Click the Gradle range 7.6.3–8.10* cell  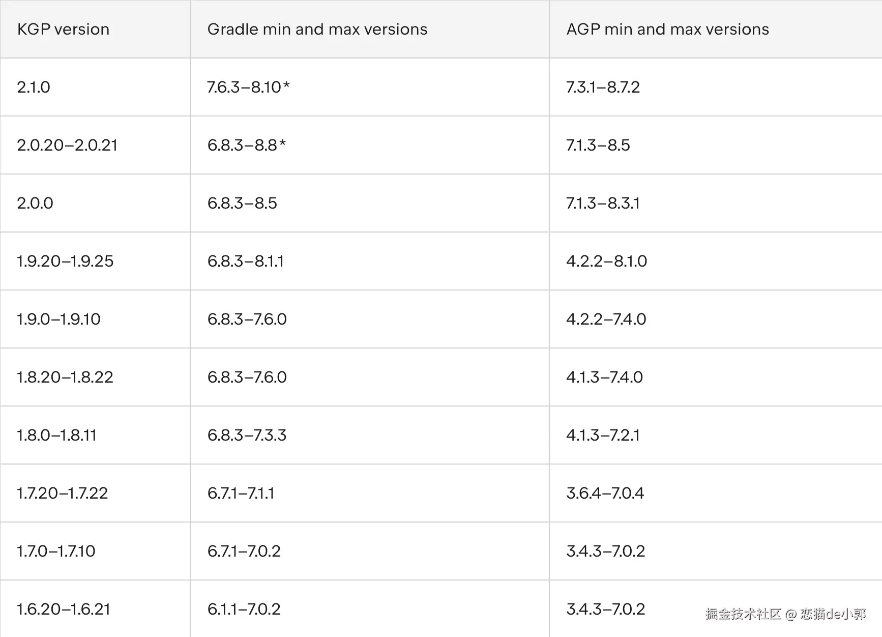point(248,88)
